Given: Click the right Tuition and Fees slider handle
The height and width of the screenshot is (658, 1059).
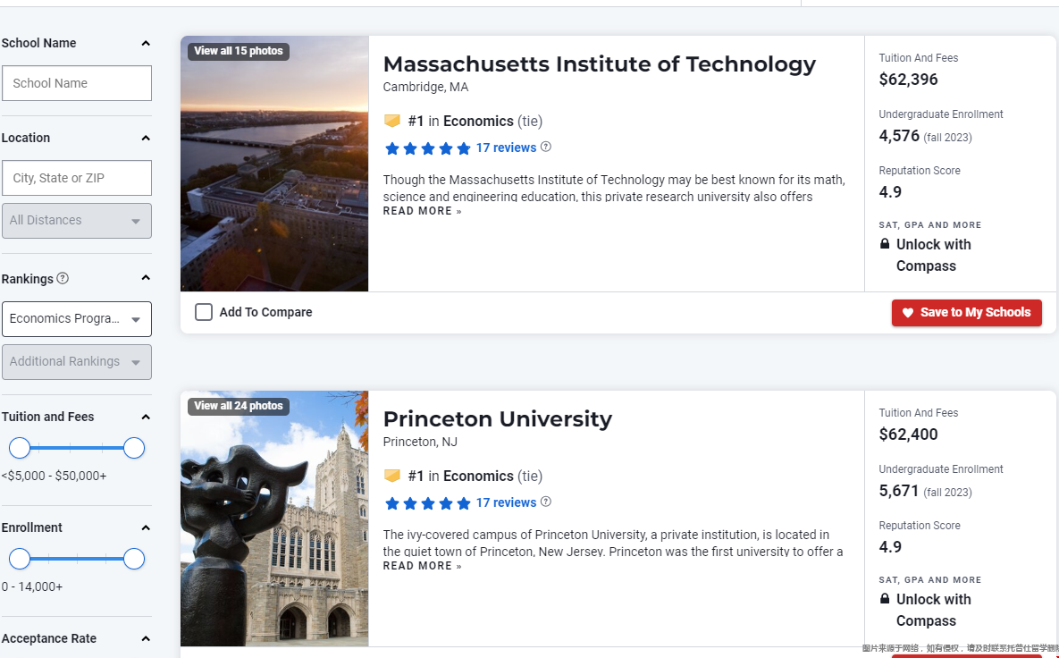Looking at the screenshot, I should point(134,448).
